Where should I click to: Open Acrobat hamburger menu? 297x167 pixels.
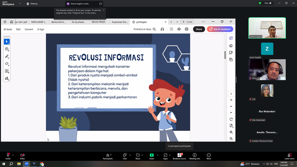pyautogui.click(x=5, y=22)
